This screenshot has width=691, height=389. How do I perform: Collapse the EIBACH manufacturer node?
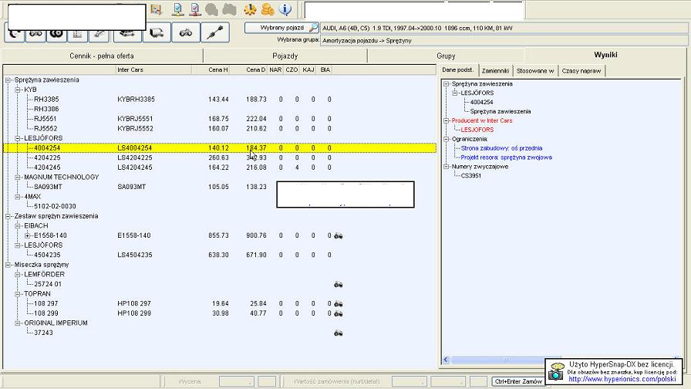[x=18, y=226]
